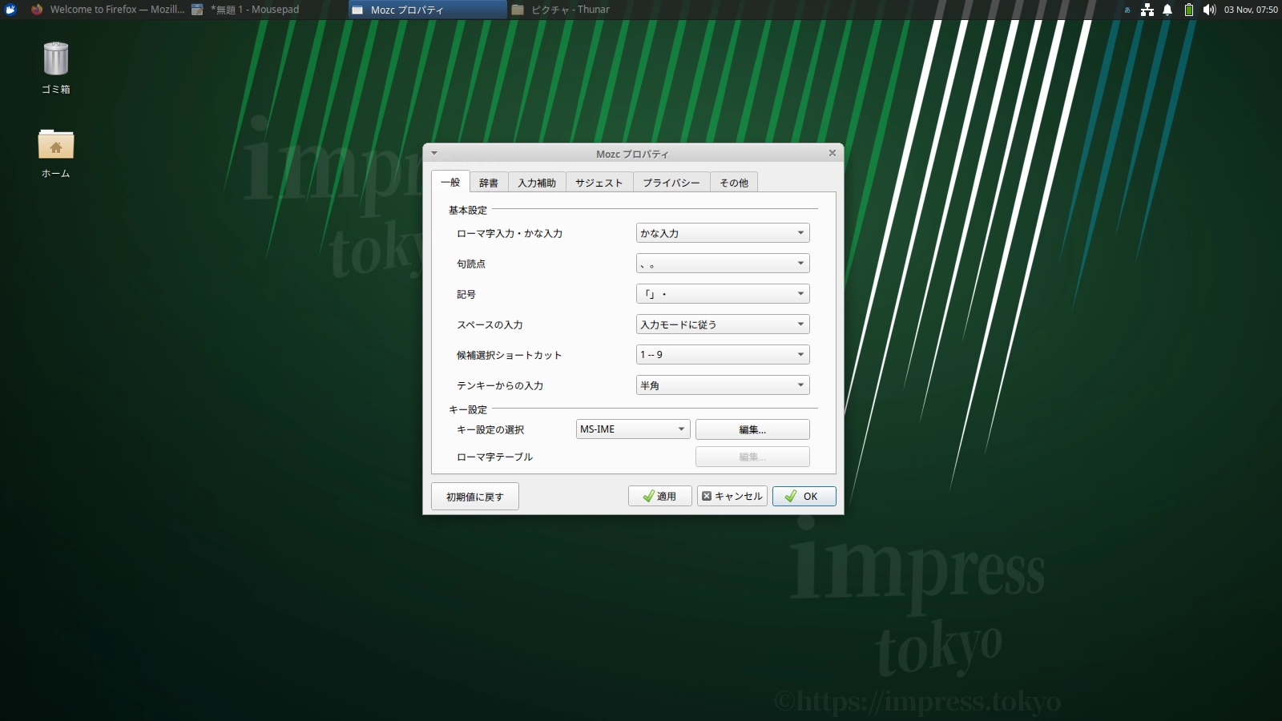Switch to Welcome to Firefox taskbar window
The width and height of the screenshot is (1282, 721).
[107, 10]
